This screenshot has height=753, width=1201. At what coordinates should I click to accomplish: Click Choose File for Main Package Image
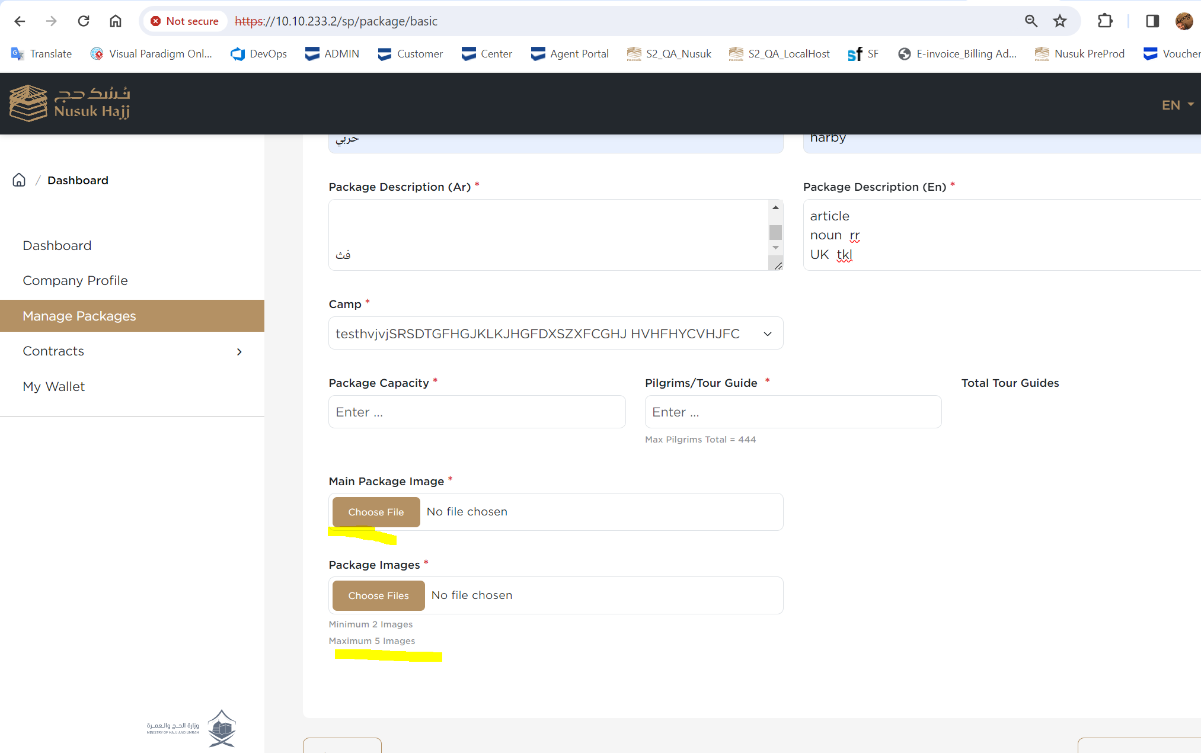point(376,512)
